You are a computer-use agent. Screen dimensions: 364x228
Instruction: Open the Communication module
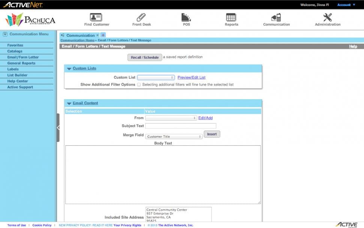[x=276, y=19]
